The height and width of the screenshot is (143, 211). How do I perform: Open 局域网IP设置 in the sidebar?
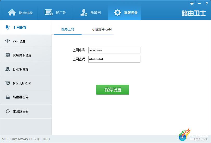[x=26, y=55]
